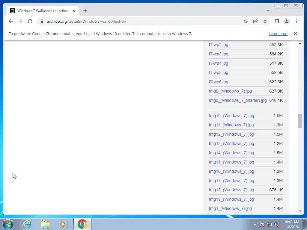Download Img0_(Windows_7).jpg
307x230 pixels.
tap(230, 91)
